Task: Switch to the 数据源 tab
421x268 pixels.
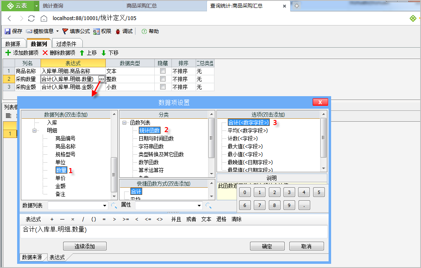Action: coord(13,44)
